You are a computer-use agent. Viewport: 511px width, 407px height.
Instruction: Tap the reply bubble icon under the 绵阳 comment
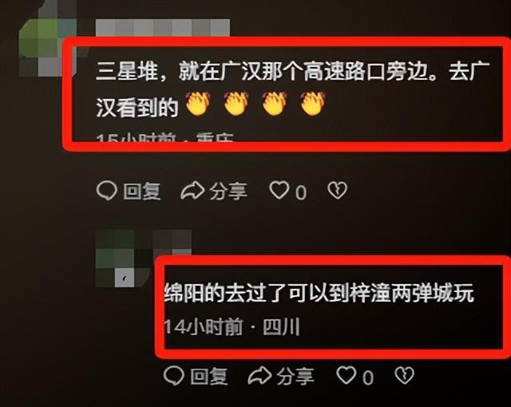[x=174, y=376]
